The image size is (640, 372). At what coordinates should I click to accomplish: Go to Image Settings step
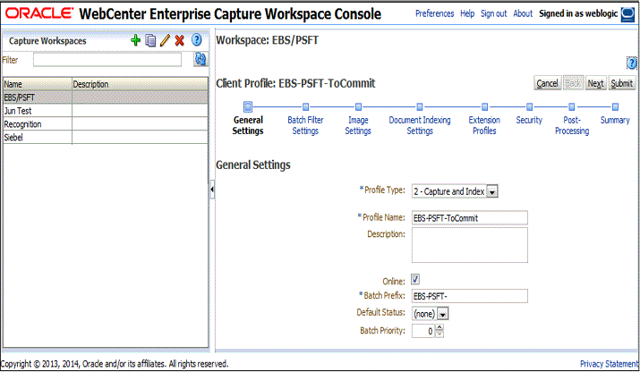pyautogui.click(x=358, y=125)
